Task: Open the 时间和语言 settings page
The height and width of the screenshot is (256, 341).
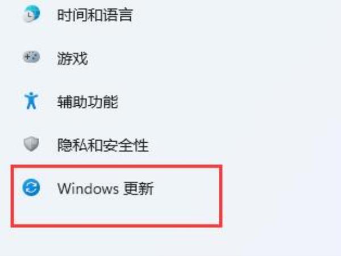Action: click(x=95, y=15)
